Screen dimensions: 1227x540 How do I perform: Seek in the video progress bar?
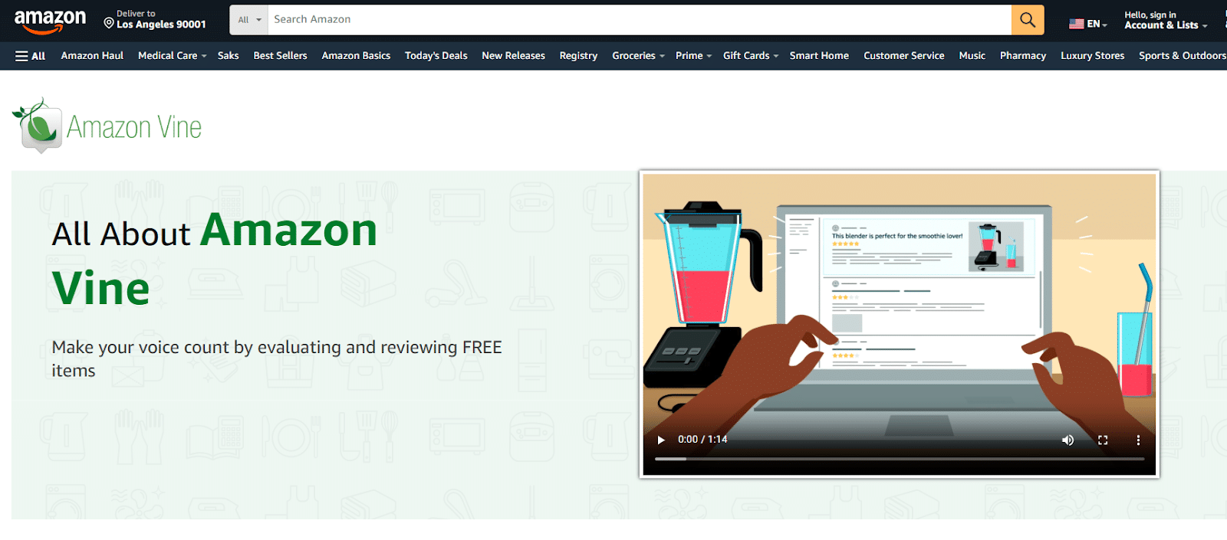pos(900,459)
